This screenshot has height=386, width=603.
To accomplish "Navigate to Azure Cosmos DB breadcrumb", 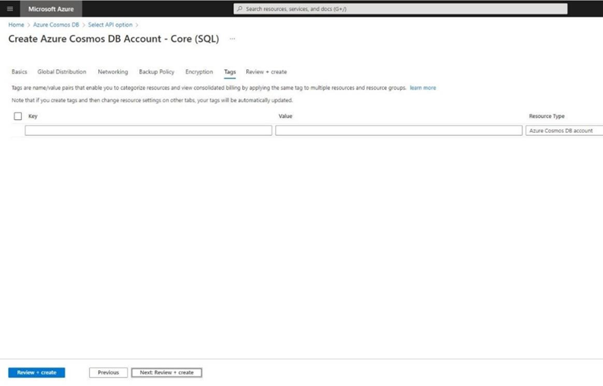I will [x=56, y=25].
